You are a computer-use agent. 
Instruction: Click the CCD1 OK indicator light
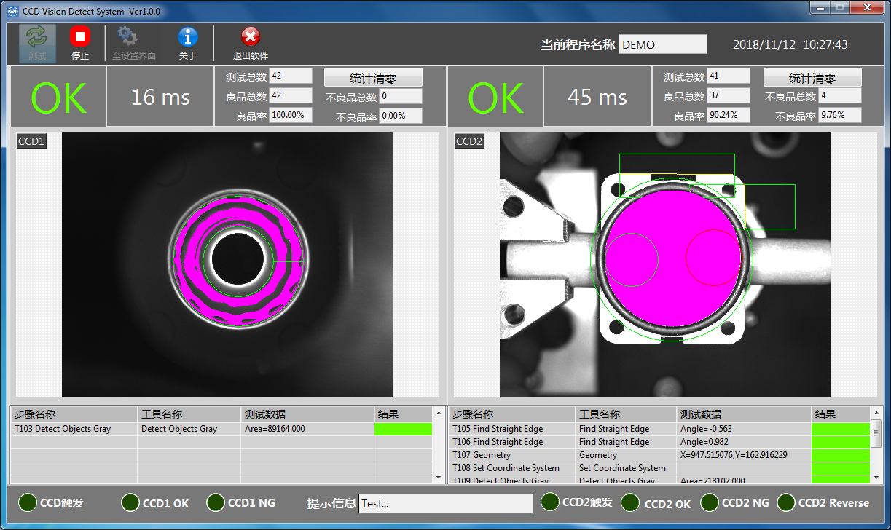[130, 502]
